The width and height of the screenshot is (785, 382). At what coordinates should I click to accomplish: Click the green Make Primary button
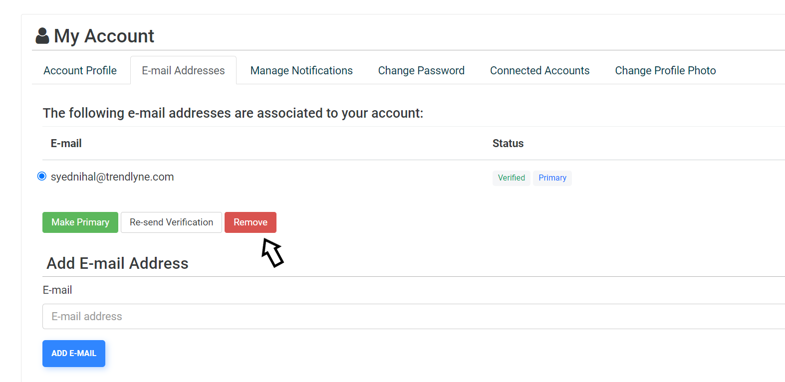pos(80,222)
